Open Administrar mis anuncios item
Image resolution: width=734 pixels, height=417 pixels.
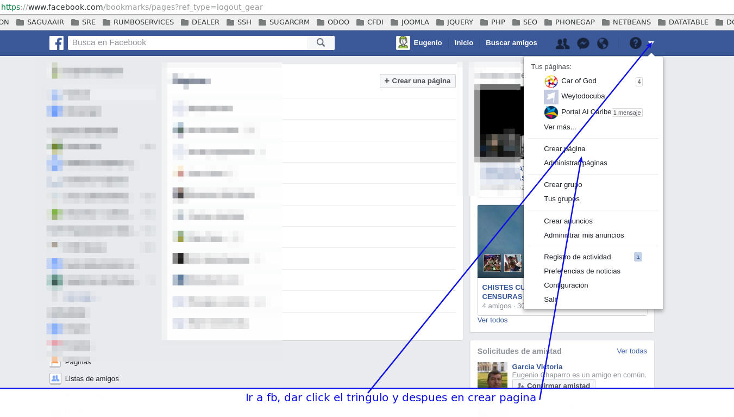pyautogui.click(x=584, y=235)
